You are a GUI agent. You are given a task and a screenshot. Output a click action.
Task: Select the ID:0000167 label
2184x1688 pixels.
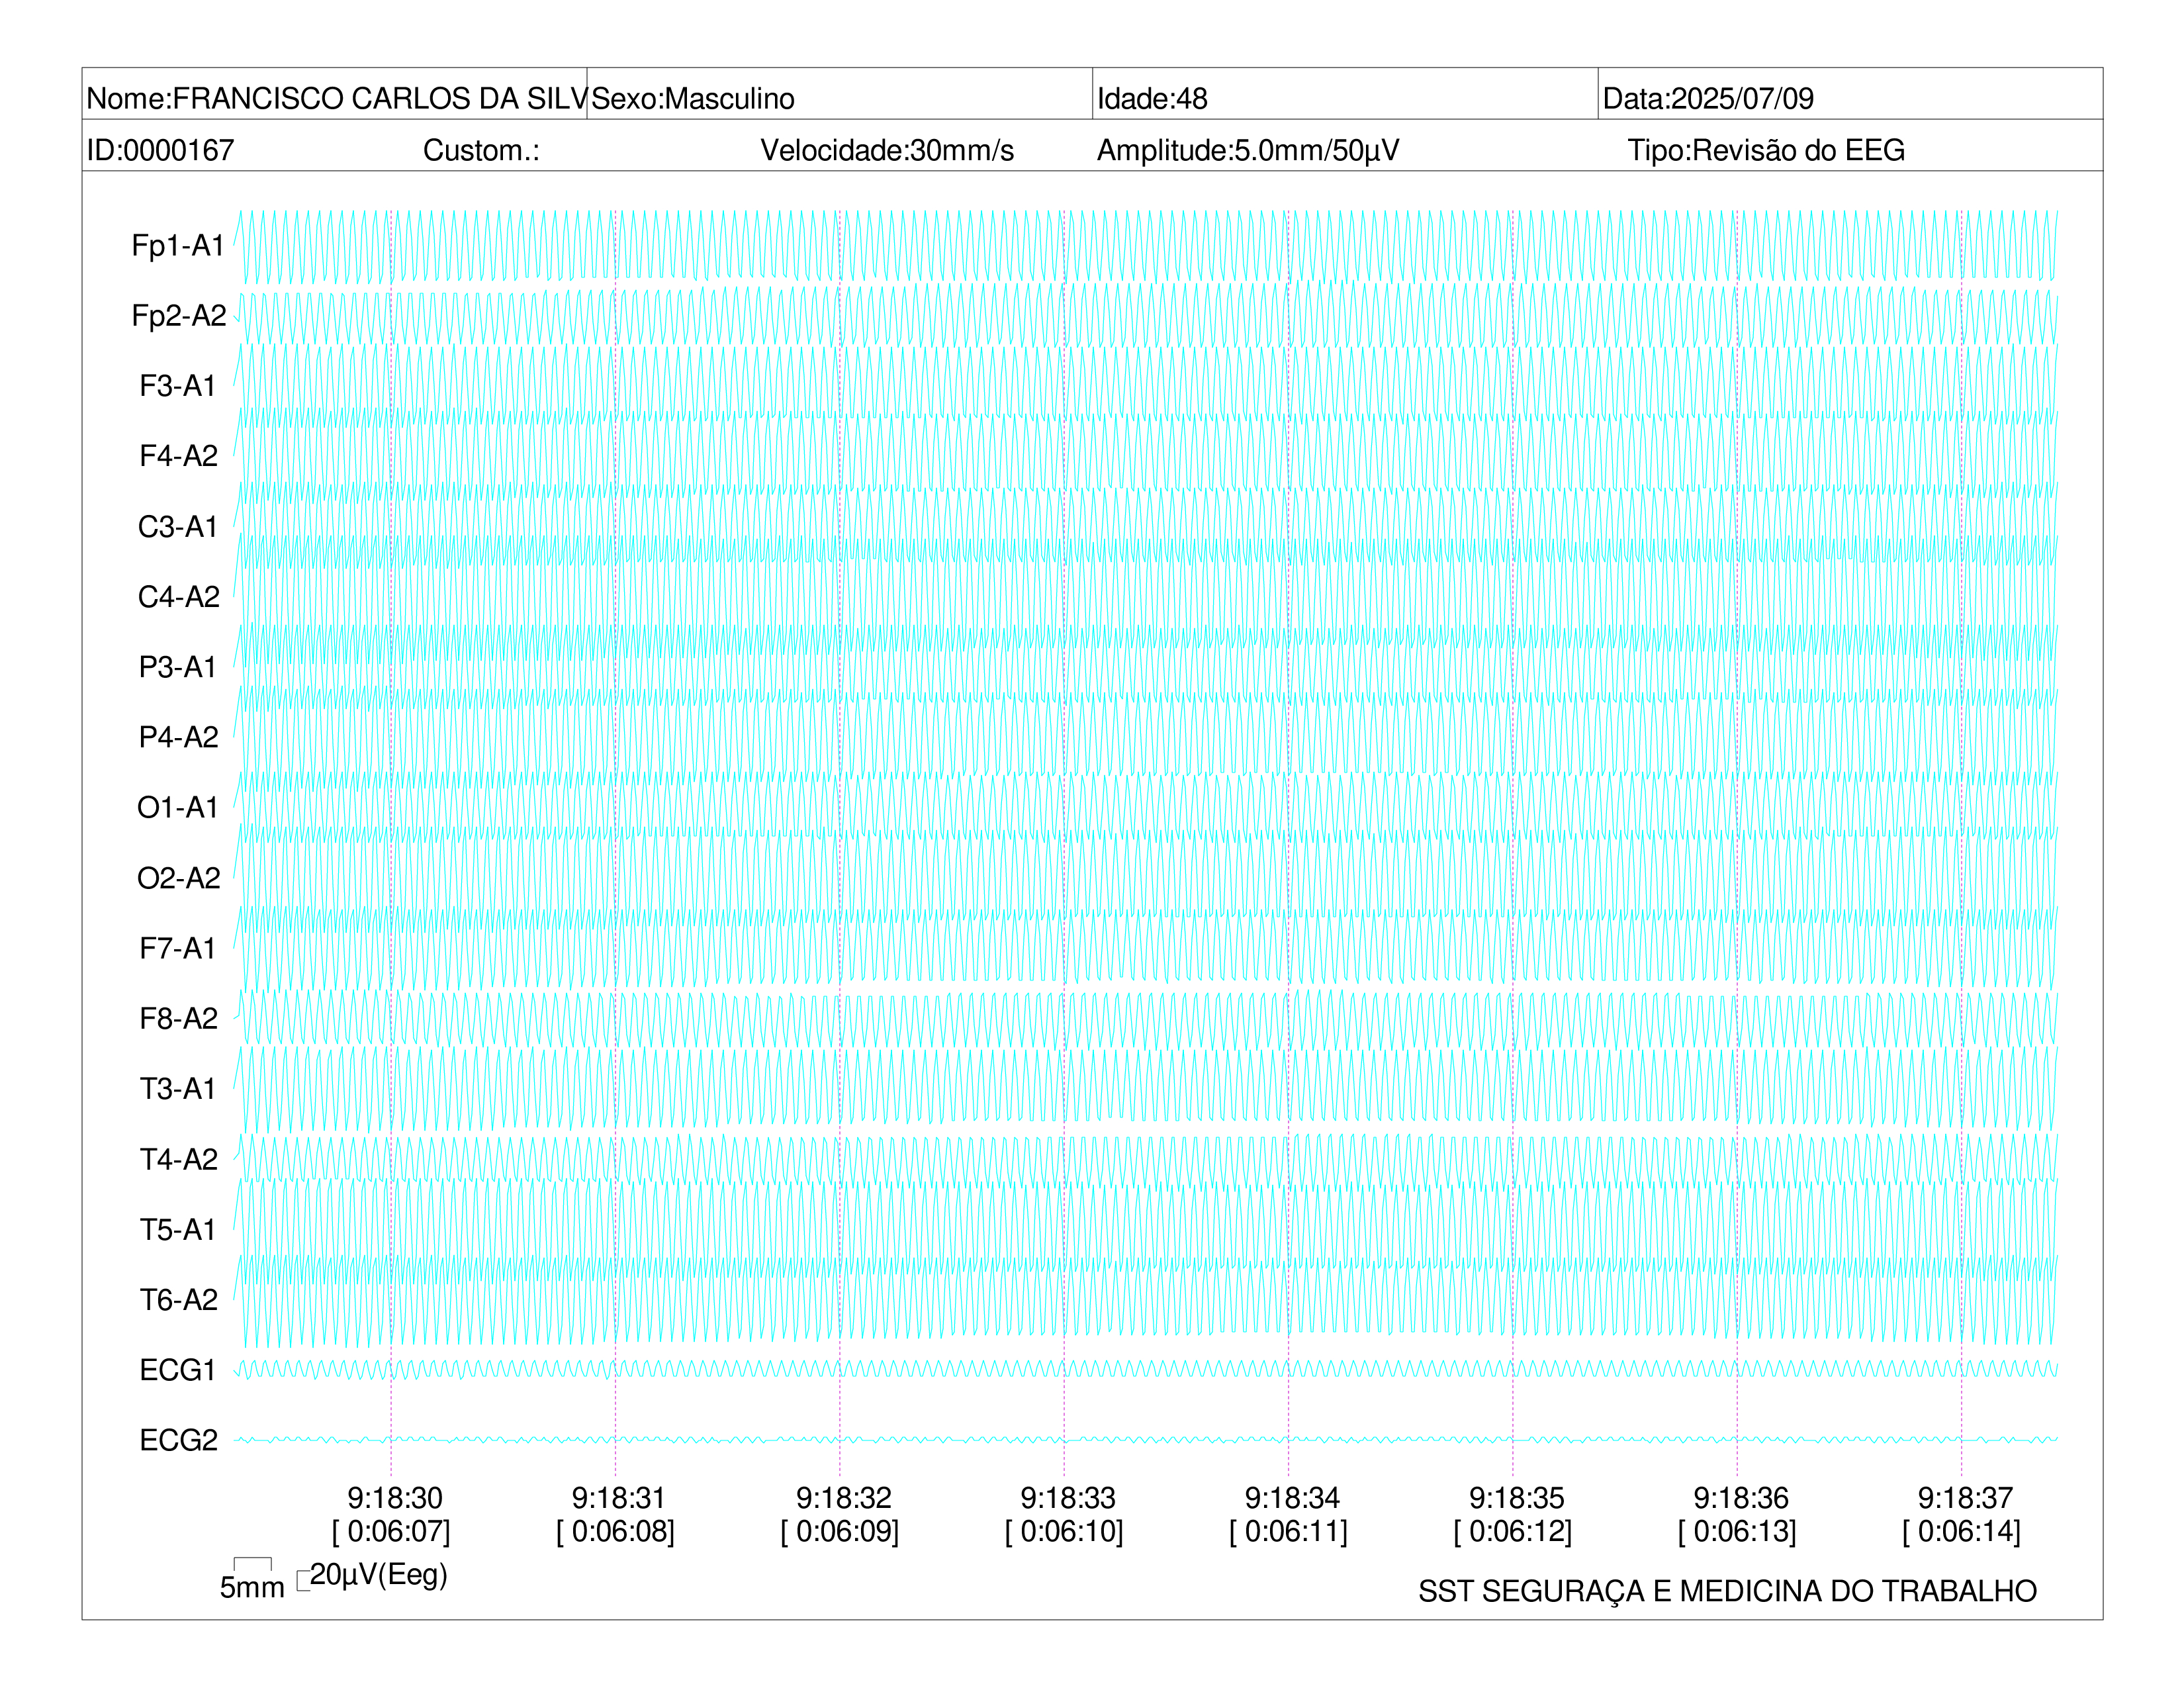click(x=160, y=150)
